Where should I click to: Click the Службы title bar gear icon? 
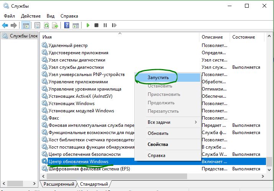tap(6, 6)
